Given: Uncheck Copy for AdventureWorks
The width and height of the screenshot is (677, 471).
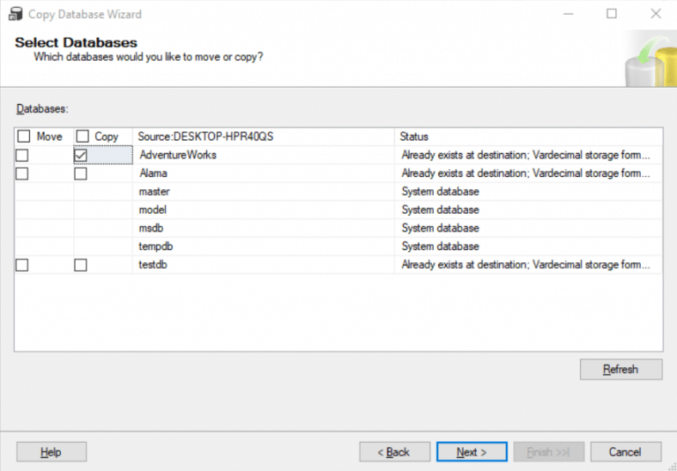Looking at the screenshot, I should [x=80, y=155].
